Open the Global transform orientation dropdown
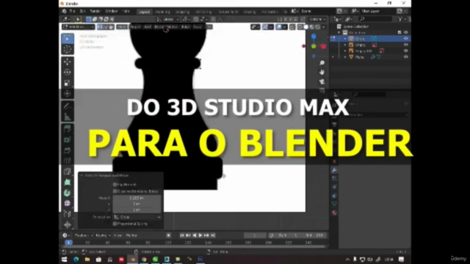The width and height of the screenshot is (470, 264). (x=168, y=19)
